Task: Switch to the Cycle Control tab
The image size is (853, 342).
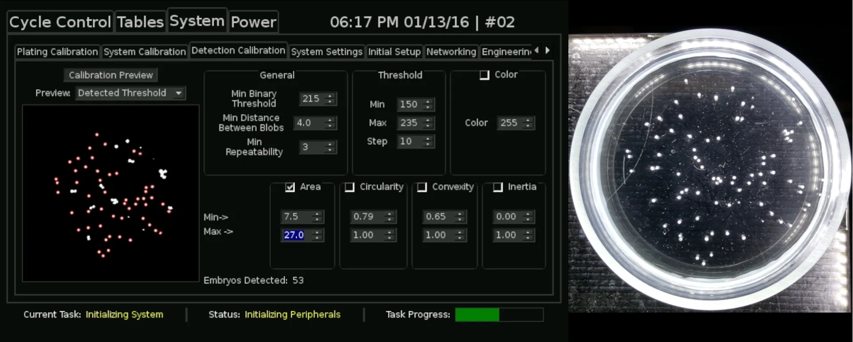Action: pos(60,22)
